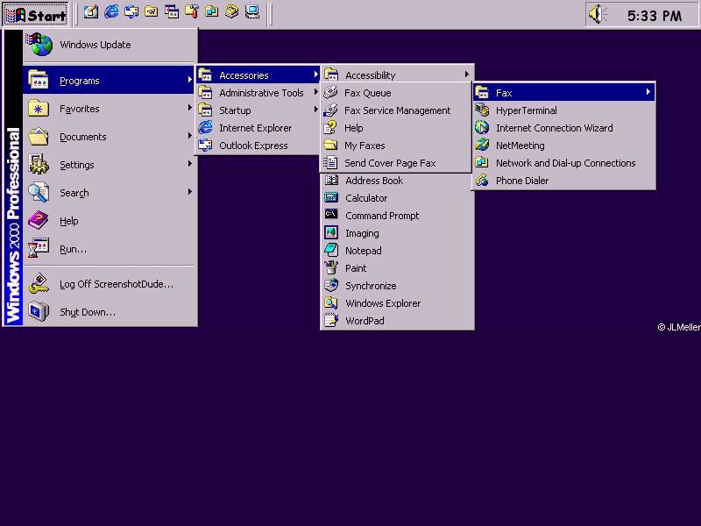The image size is (701, 526).
Task: Expand the Programs submenu arrow
Action: [189, 80]
